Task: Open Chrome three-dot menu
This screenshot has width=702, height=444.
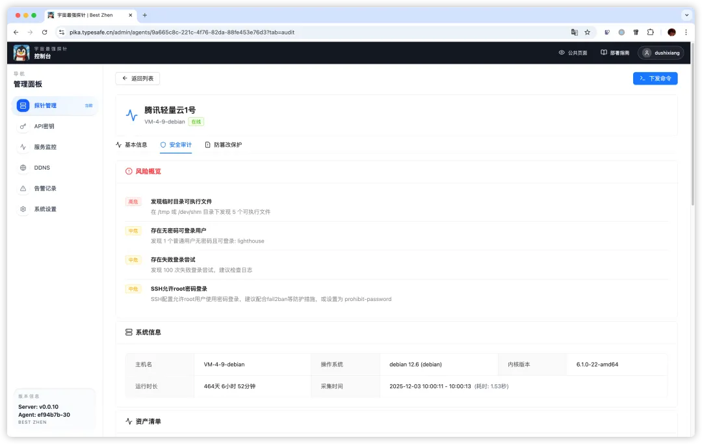Action: click(x=686, y=33)
